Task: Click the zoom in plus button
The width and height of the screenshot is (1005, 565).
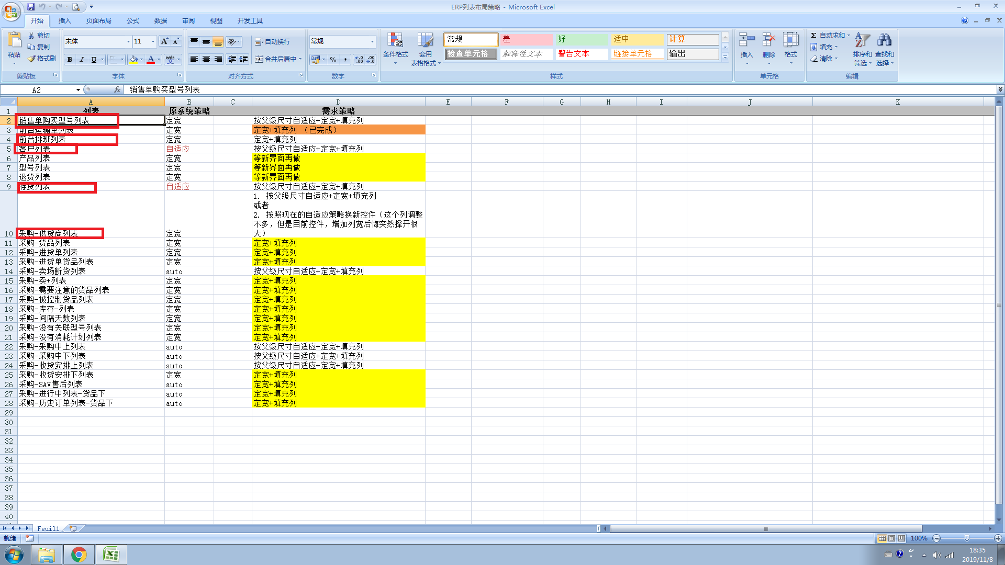Action: [998, 538]
